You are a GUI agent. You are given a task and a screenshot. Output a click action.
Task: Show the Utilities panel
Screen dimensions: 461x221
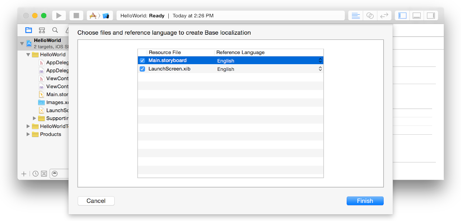coord(431,15)
